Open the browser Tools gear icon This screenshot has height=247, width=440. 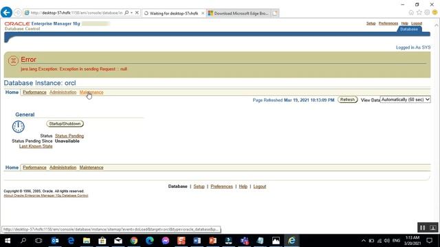click(427, 12)
